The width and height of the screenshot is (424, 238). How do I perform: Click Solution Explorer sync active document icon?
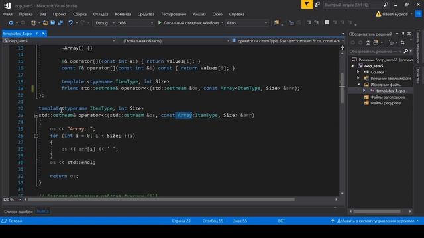[402, 42]
